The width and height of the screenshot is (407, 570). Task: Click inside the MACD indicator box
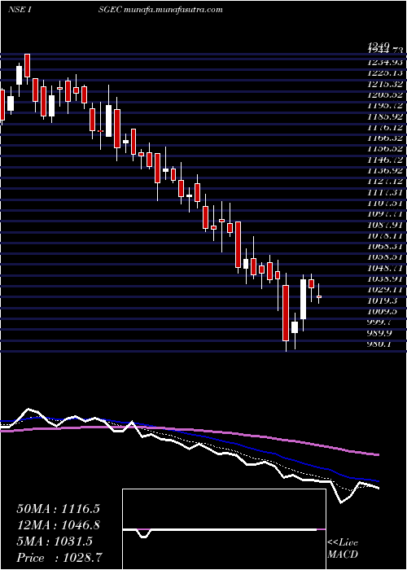tap(224, 529)
